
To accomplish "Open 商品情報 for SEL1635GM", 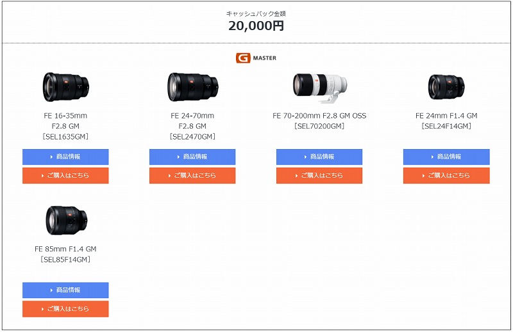I will (x=65, y=157).
